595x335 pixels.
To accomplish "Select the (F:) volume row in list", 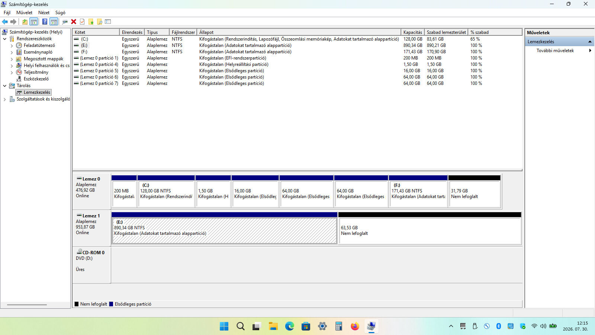I will point(297,52).
